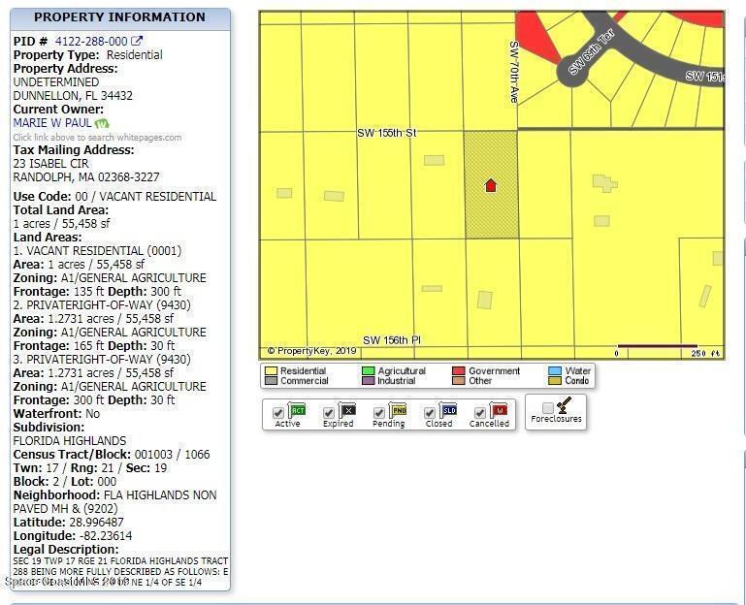746x605 pixels.
Task: Click the red house marker on map
Action: (x=490, y=185)
